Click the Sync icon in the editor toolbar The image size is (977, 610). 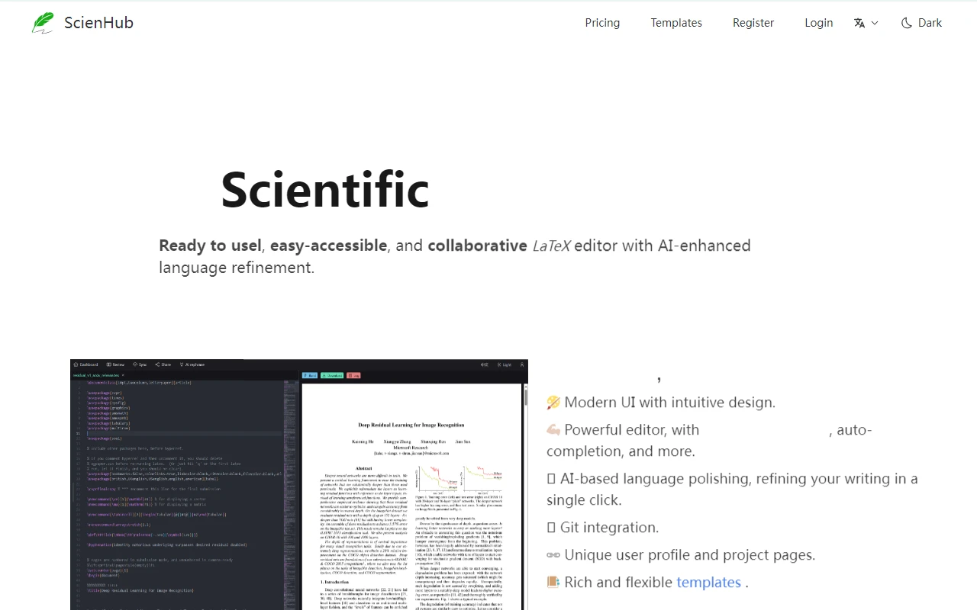pos(140,364)
